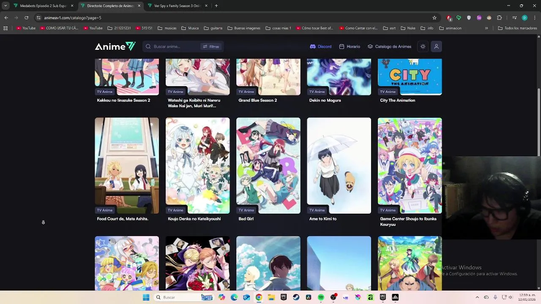Click the address bar URL
The width and height of the screenshot is (541, 304).
pyautogui.click(x=73, y=18)
